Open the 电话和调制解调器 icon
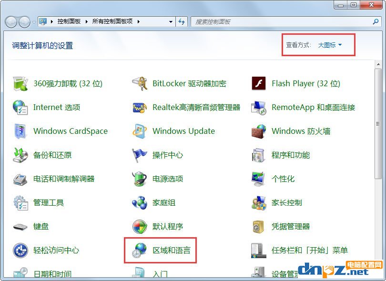Screen dimensions: 386x281 coord(20,179)
